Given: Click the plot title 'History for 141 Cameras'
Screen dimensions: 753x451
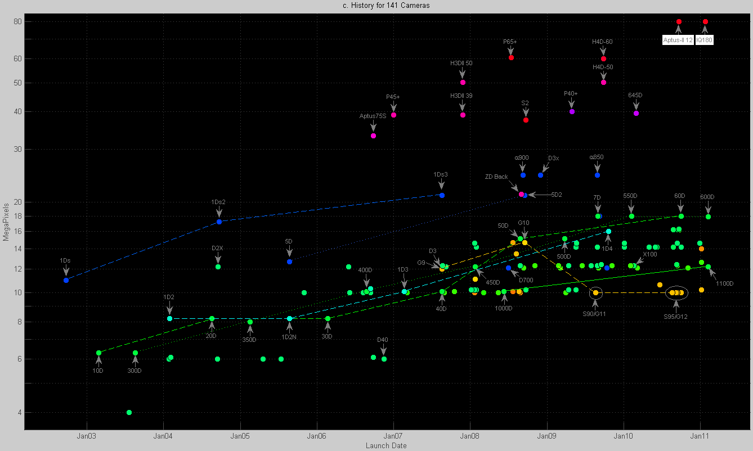Looking at the screenshot, I should (x=376, y=6).
